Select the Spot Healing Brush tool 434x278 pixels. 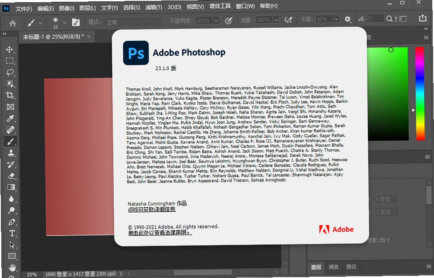pyautogui.click(x=11, y=130)
